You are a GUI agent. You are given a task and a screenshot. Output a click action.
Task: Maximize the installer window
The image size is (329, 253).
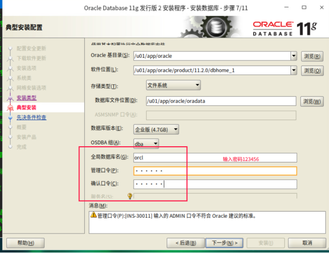[x=304, y=8]
